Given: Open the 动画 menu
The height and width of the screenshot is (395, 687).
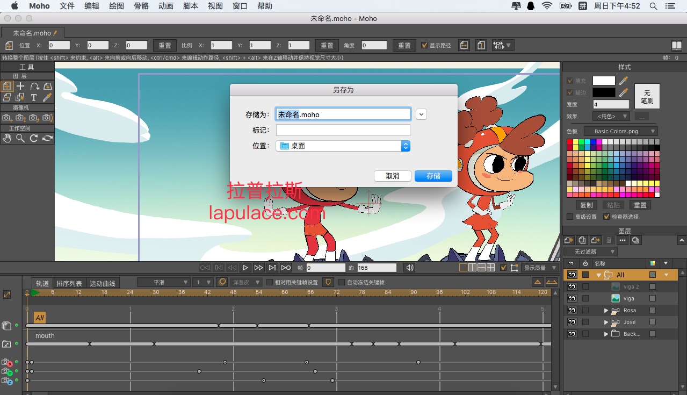Looking at the screenshot, I should tap(166, 6).
